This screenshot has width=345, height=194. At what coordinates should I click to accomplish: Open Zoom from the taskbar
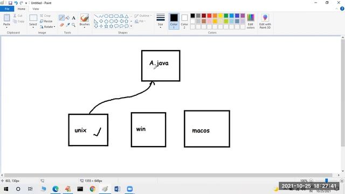pyautogui.click(x=129, y=189)
